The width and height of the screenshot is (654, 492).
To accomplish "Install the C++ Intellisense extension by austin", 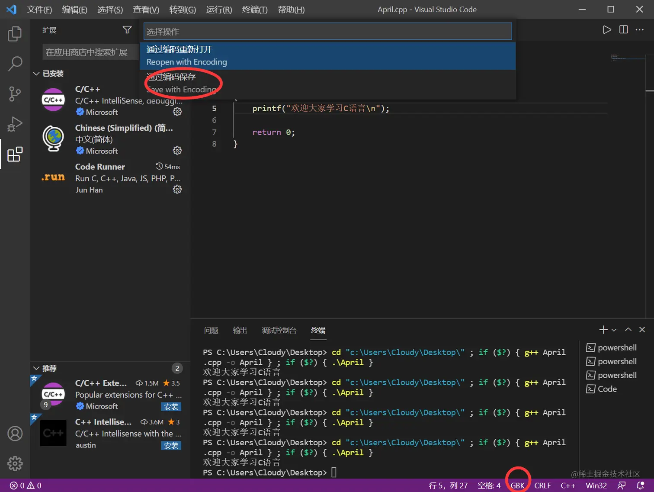I will coord(171,446).
